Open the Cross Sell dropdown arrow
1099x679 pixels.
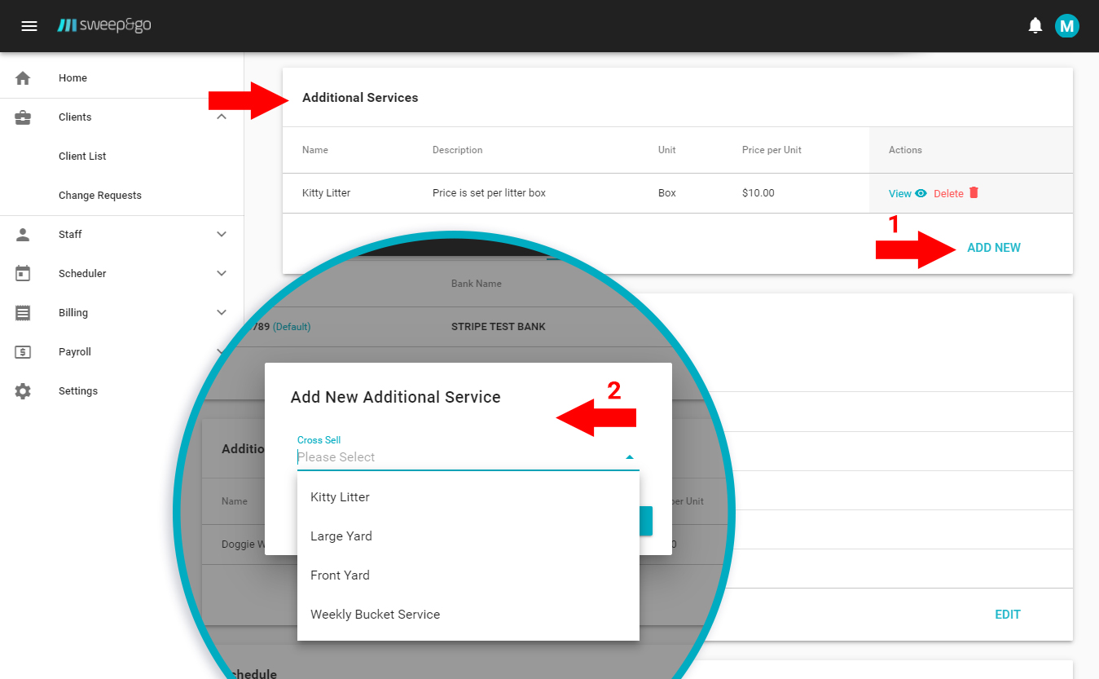point(629,457)
